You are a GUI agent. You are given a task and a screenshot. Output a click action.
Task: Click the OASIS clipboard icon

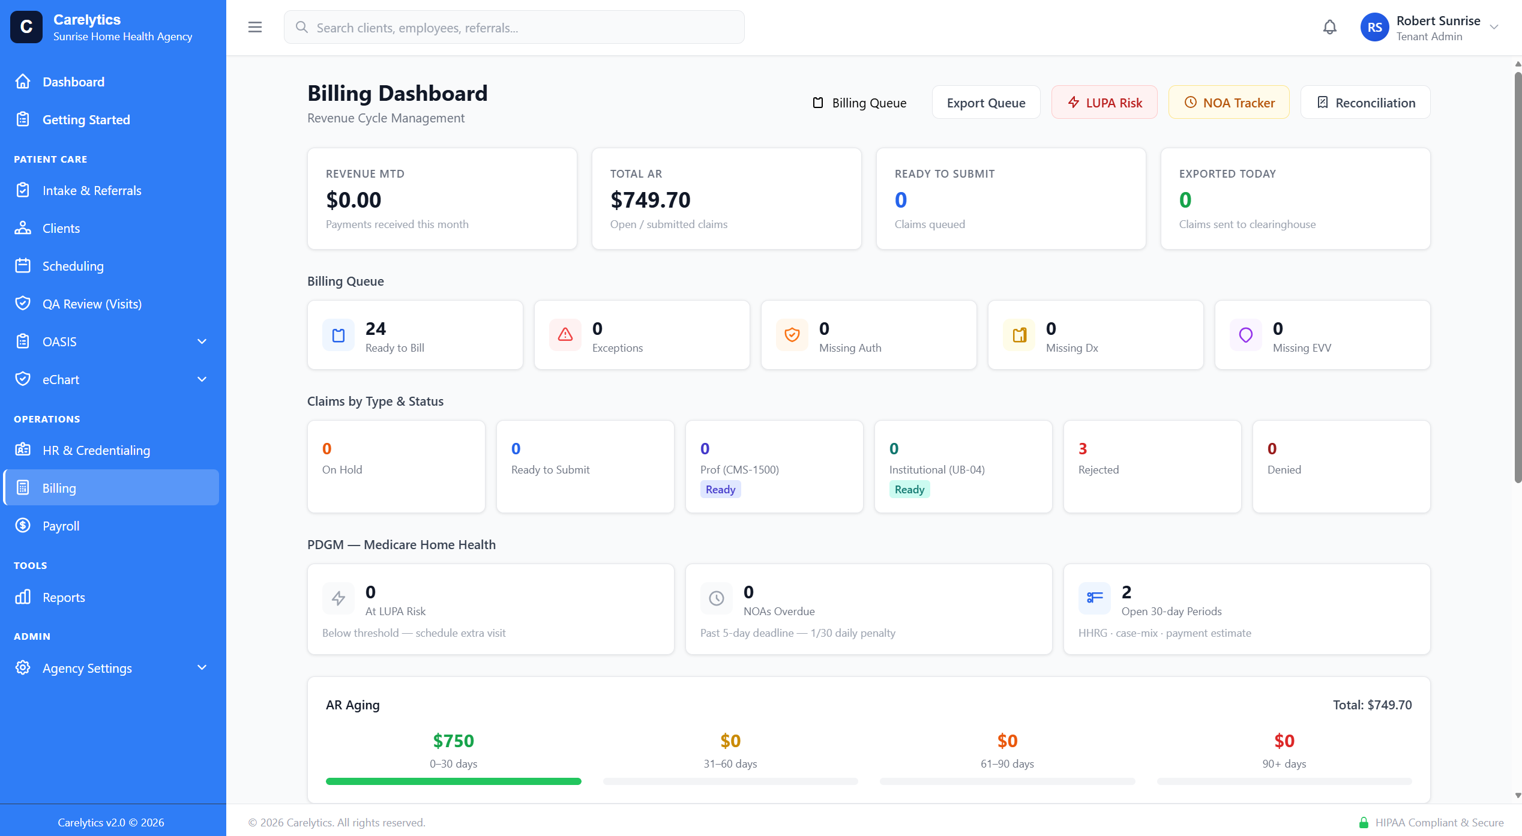[x=23, y=341]
